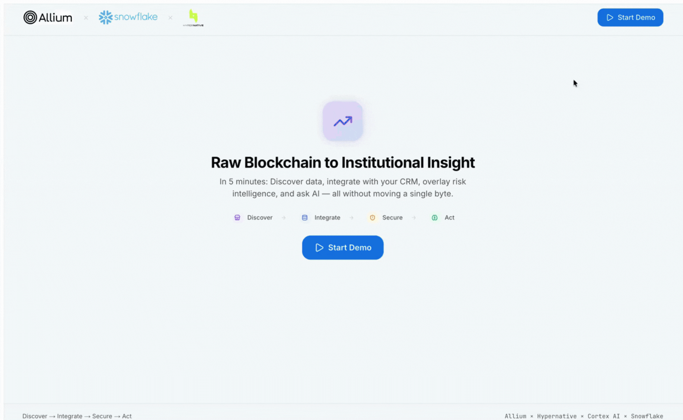
Task: Select the purple storefront Discover icon
Action: (237, 218)
